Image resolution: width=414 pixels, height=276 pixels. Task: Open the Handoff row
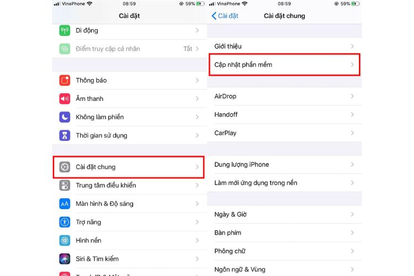(284, 115)
